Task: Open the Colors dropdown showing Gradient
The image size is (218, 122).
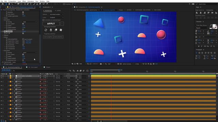Action: pos(57,18)
